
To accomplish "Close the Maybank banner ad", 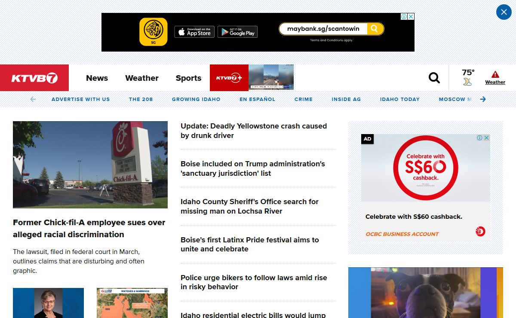I will pos(411,16).
